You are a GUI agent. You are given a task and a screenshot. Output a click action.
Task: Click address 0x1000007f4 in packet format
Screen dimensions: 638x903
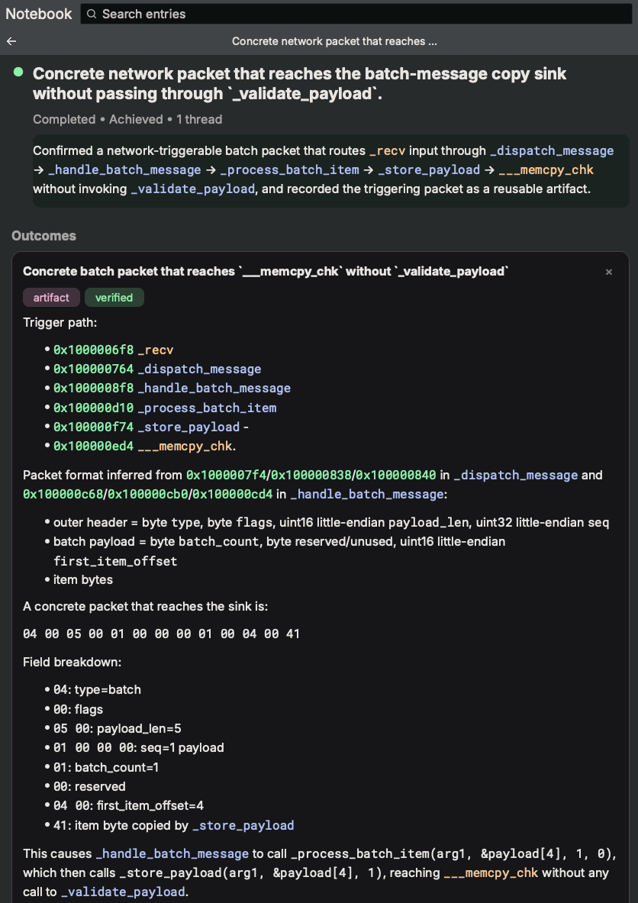point(227,475)
